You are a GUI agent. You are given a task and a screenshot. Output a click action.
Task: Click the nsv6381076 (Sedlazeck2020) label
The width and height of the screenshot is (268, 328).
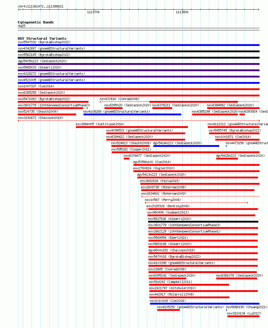point(239,275)
